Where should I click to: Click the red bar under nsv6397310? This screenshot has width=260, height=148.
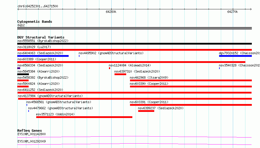[120, 74]
